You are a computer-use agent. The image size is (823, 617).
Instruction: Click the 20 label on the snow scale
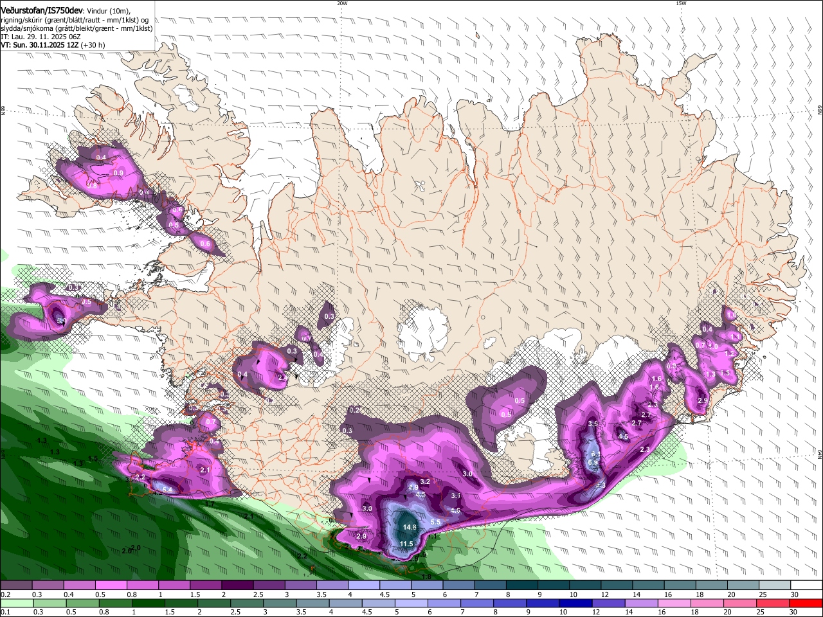[731, 595]
